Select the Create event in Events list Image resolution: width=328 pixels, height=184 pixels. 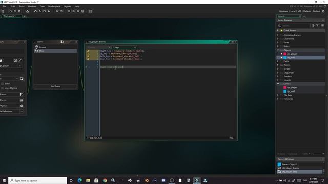click(55, 47)
